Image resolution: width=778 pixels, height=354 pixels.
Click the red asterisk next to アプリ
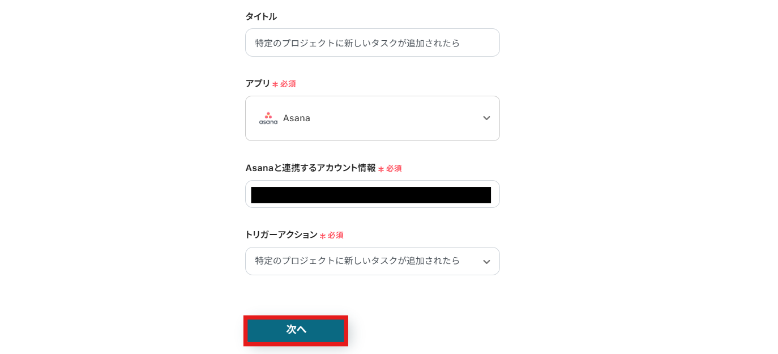[275, 84]
